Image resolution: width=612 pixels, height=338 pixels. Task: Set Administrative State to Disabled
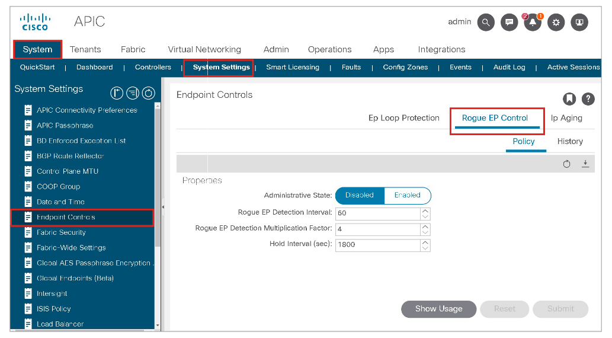[x=360, y=195]
